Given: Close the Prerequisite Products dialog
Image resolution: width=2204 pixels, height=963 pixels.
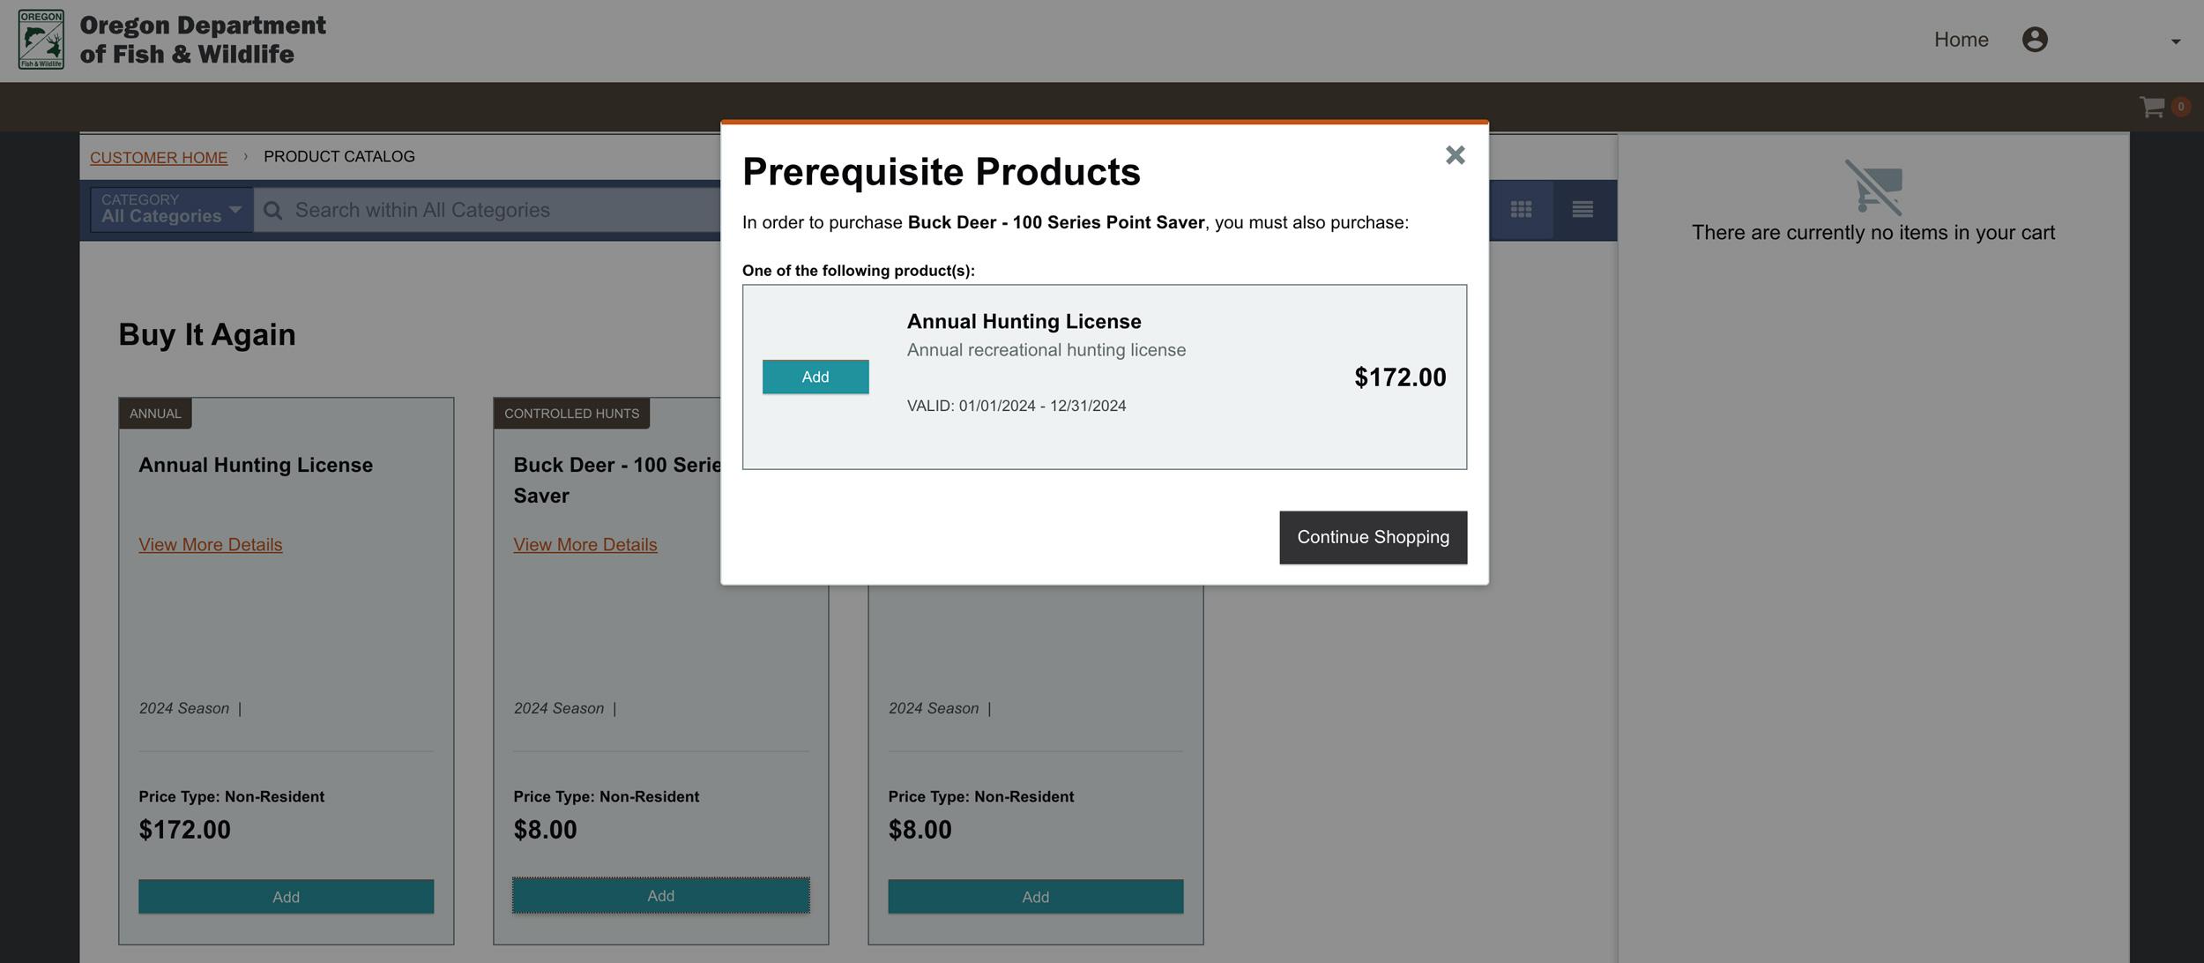Looking at the screenshot, I should pyautogui.click(x=1455, y=155).
